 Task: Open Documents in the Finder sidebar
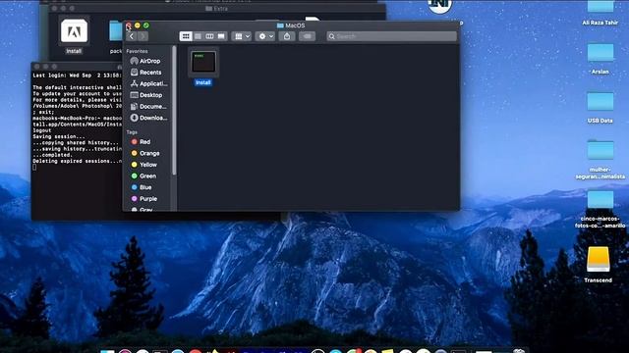click(148, 107)
